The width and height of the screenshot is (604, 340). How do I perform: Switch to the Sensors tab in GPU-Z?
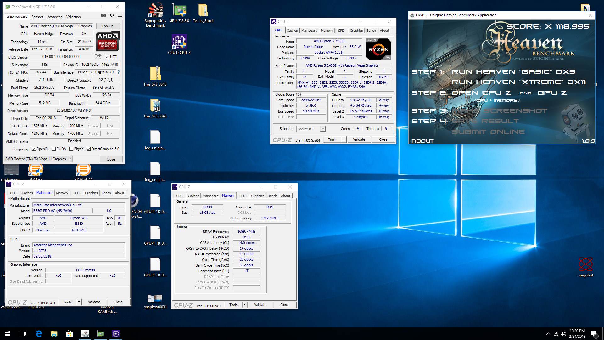(x=37, y=17)
